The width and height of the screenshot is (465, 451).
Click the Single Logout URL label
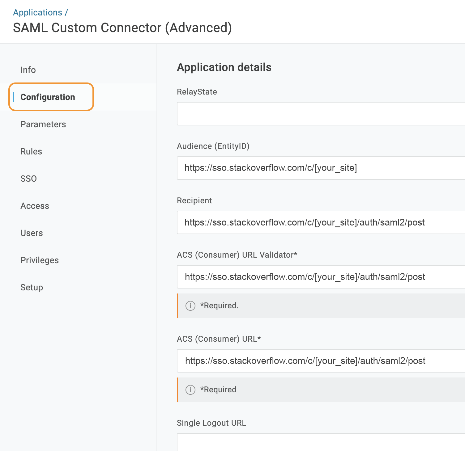211,423
